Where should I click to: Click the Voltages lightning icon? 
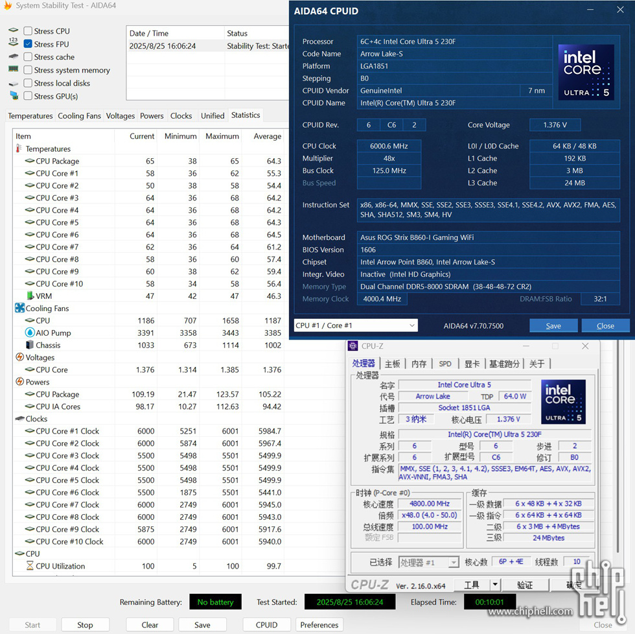[19, 357]
